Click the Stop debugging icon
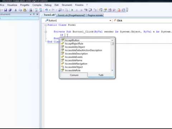This screenshot has width=172, height=129. (81, 10)
